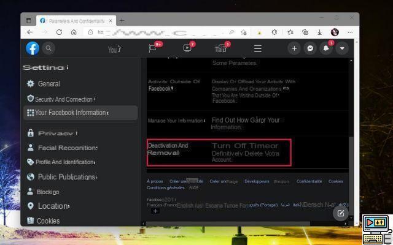Open Privacy settings in the sidebar
The height and width of the screenshot is (245, 393).
coord(52,134)
